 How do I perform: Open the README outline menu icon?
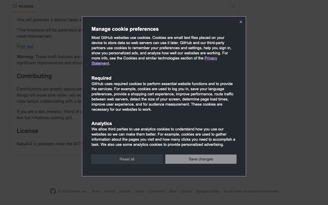click(233, 6)
